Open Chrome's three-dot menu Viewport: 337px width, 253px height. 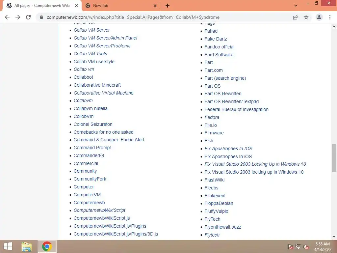click(330, 17)
